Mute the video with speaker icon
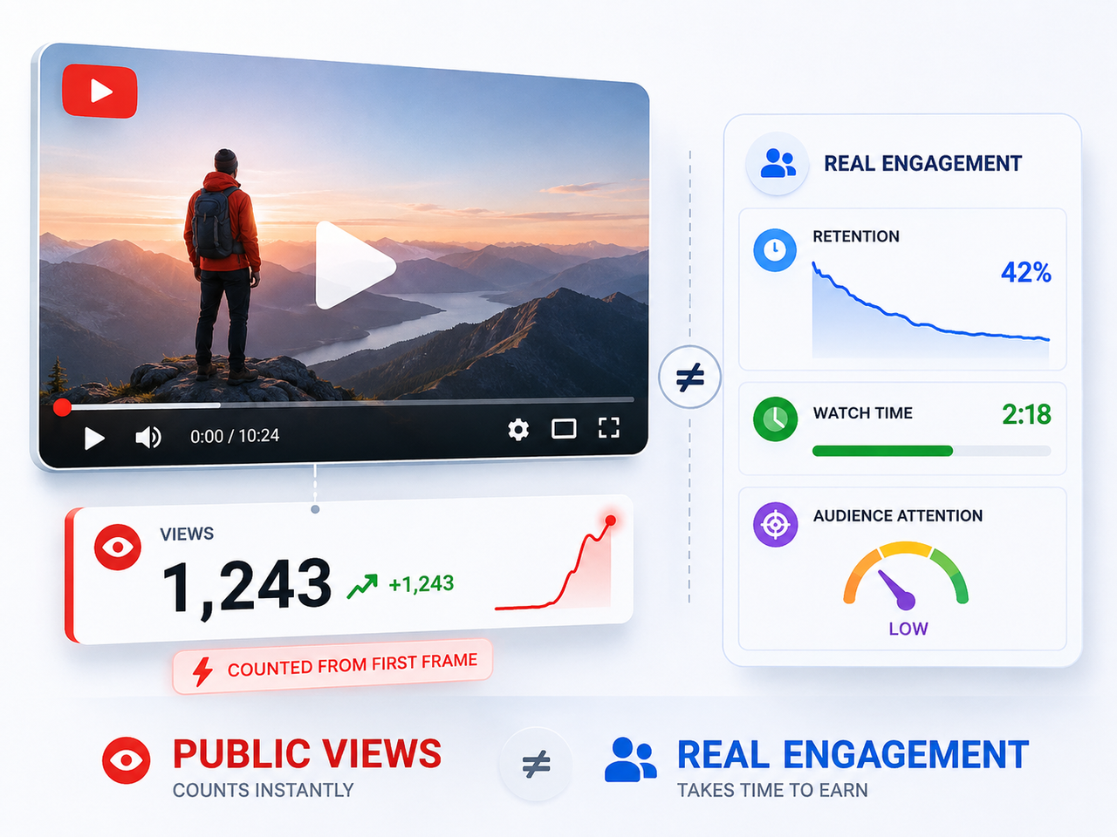The height and width of the screenshot is (837, 1117). 148,437
